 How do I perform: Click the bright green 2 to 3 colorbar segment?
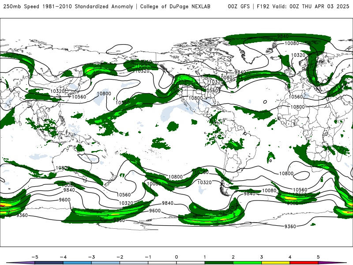[x=247, y=263]
